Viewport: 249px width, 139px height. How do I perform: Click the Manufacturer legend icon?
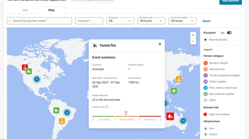(205, 69)
